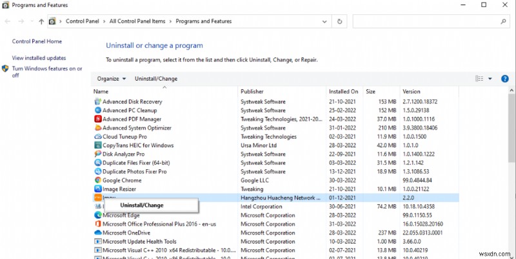
Task: Click the Advanced Disk Recovery program icon
Action: click(98, 101)
